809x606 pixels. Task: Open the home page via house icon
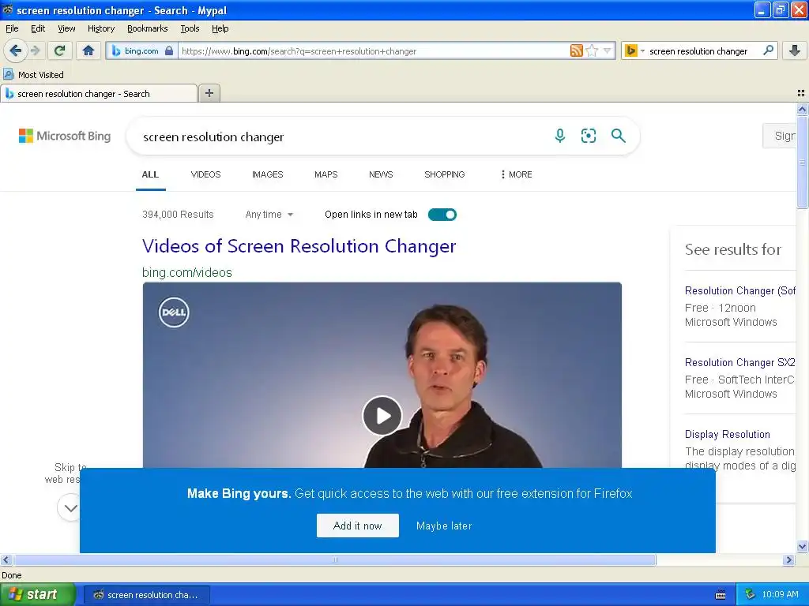pyautogui.click(x=88, y=50)
